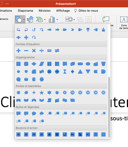Viewport: 128px width, 147px height.
Task: Insert the Movie camera action button
Action: tap(72, 135)
